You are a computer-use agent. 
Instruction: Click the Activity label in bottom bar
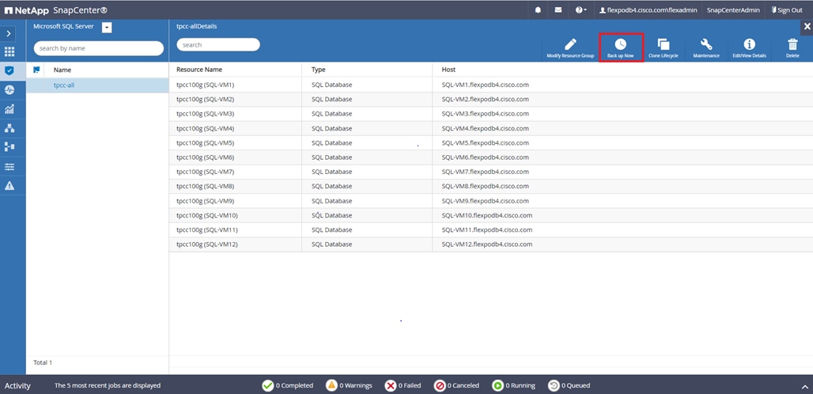[x=17, y=386]
